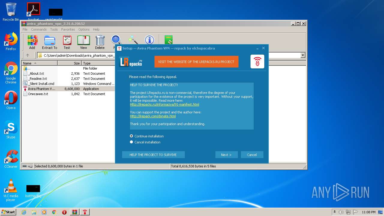The height and width of the screenshot is (216, 384).
Task: Open the Help menu in WinRAR
Action: click(x=96, y=29)
